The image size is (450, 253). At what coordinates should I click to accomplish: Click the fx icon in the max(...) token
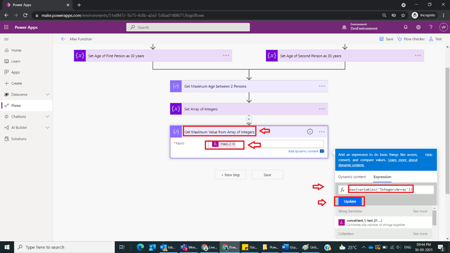215,144
